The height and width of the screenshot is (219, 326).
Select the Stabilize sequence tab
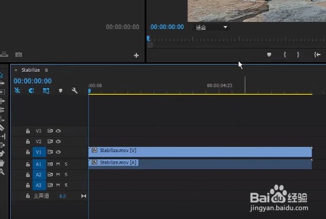pyautogui.click(x=31, y=70)
